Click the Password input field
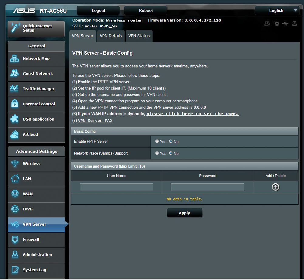 click(208, 187)
